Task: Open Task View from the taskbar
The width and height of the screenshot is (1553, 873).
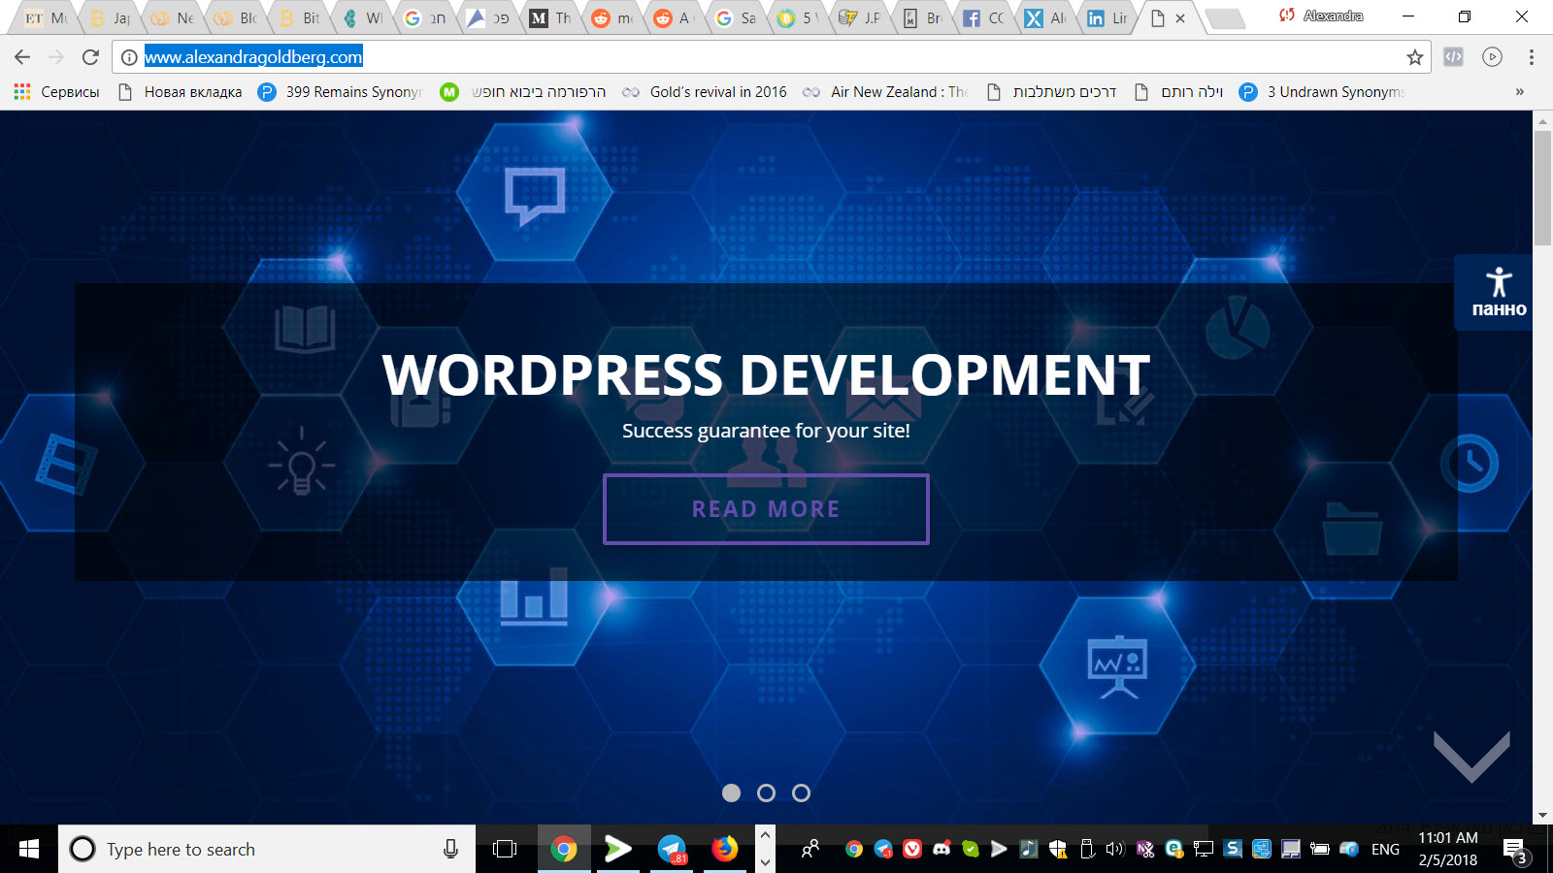Action: pyautogui.click(x=505, y=849)
